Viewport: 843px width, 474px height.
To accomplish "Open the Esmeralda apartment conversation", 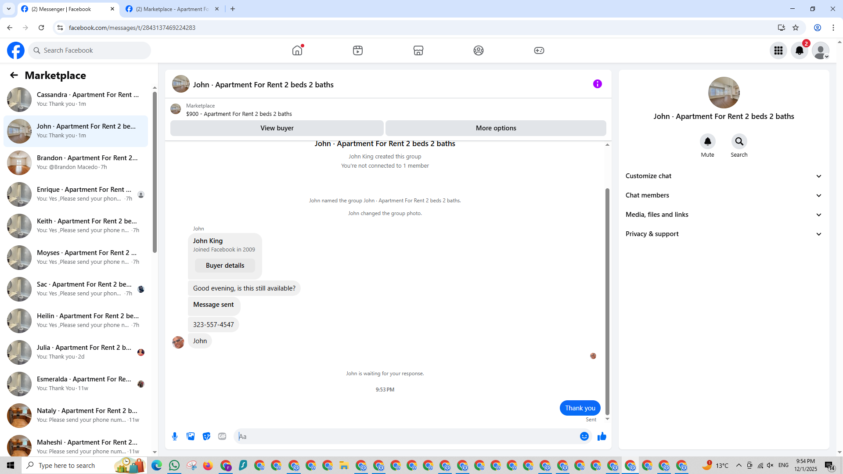I will 76,384.
